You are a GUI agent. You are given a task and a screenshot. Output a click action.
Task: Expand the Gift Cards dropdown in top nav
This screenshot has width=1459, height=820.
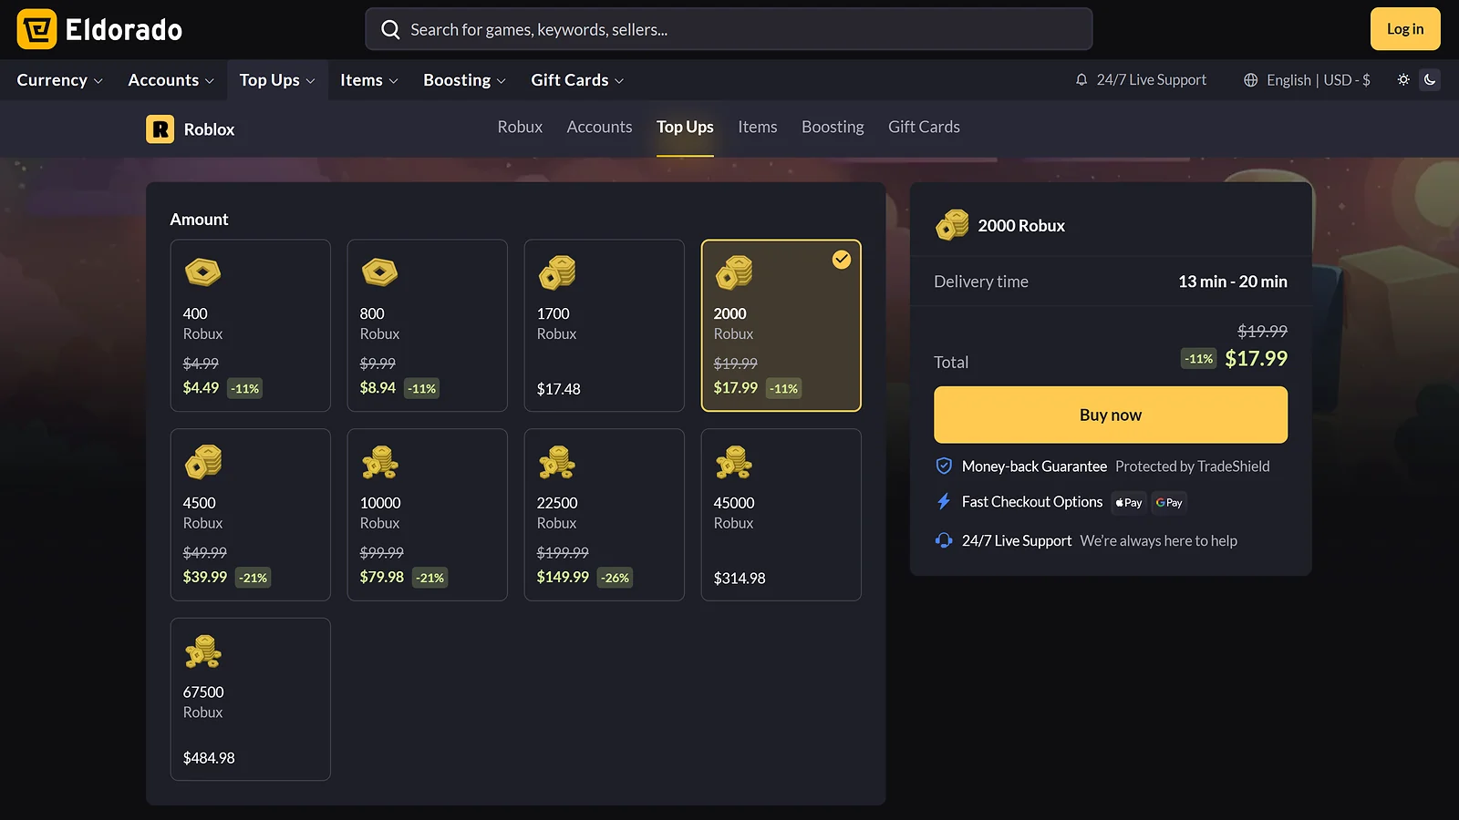coord(577,80)
